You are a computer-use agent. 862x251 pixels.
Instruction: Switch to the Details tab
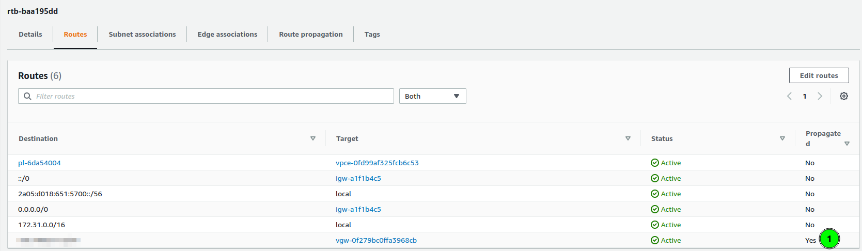pos(30,34)
